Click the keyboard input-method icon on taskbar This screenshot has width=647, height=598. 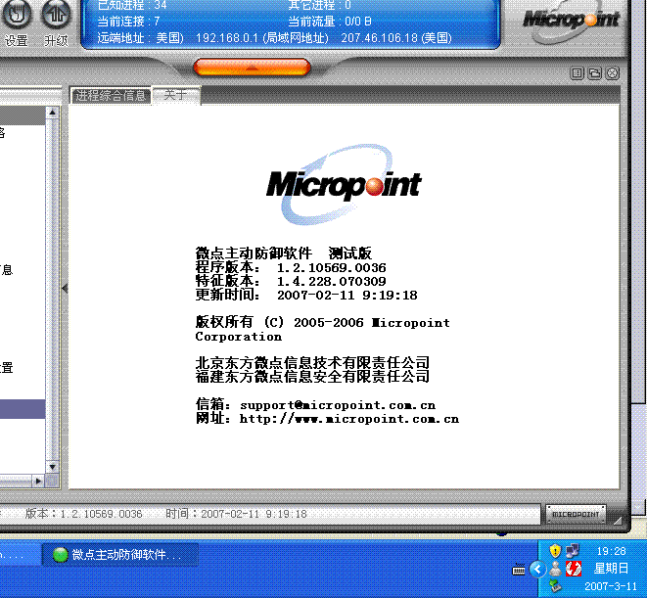tap(518, 570)
